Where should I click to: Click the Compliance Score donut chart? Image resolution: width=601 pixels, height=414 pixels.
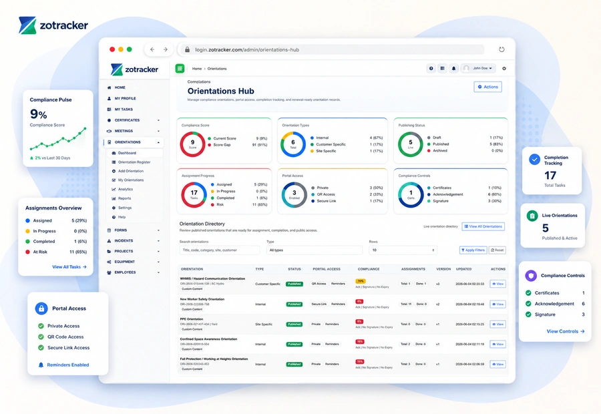coord(193,144)
